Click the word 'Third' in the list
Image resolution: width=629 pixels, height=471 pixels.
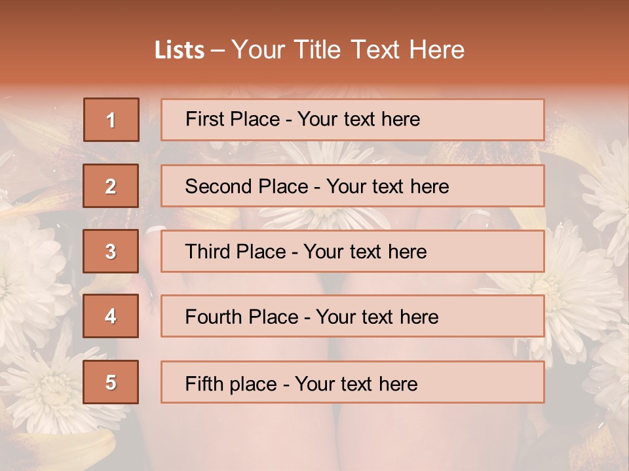[x=208, y=252]
